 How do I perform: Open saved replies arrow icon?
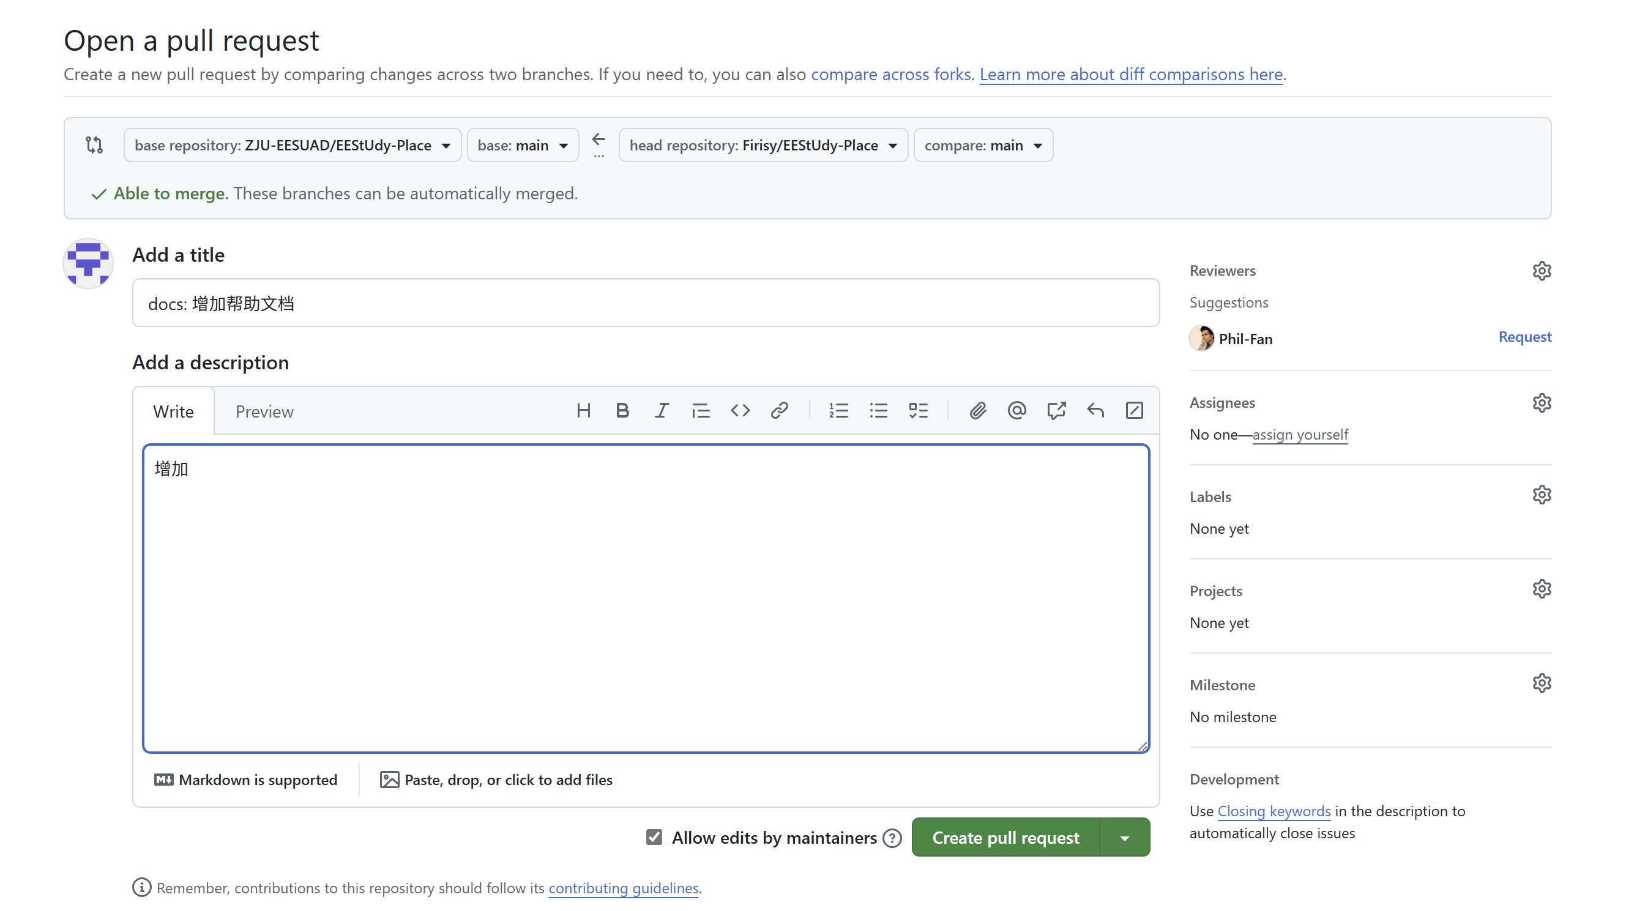[1095, 410]
